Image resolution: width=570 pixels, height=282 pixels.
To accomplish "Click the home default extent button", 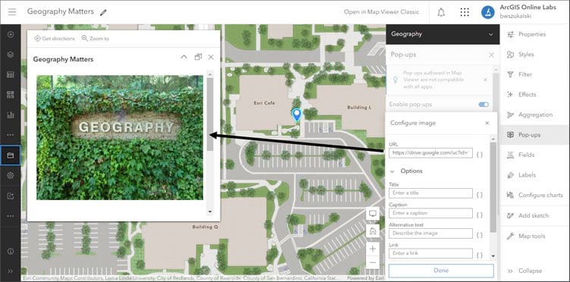I will pyautogui.click(x=373, y=230).
